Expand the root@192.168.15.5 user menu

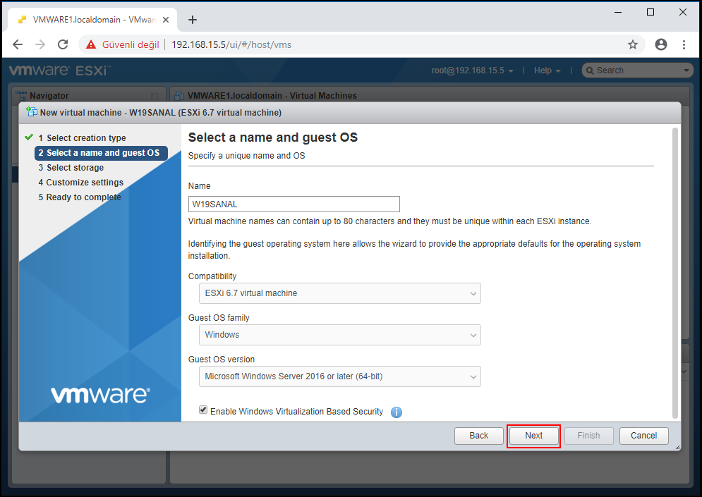pos(472,70)
